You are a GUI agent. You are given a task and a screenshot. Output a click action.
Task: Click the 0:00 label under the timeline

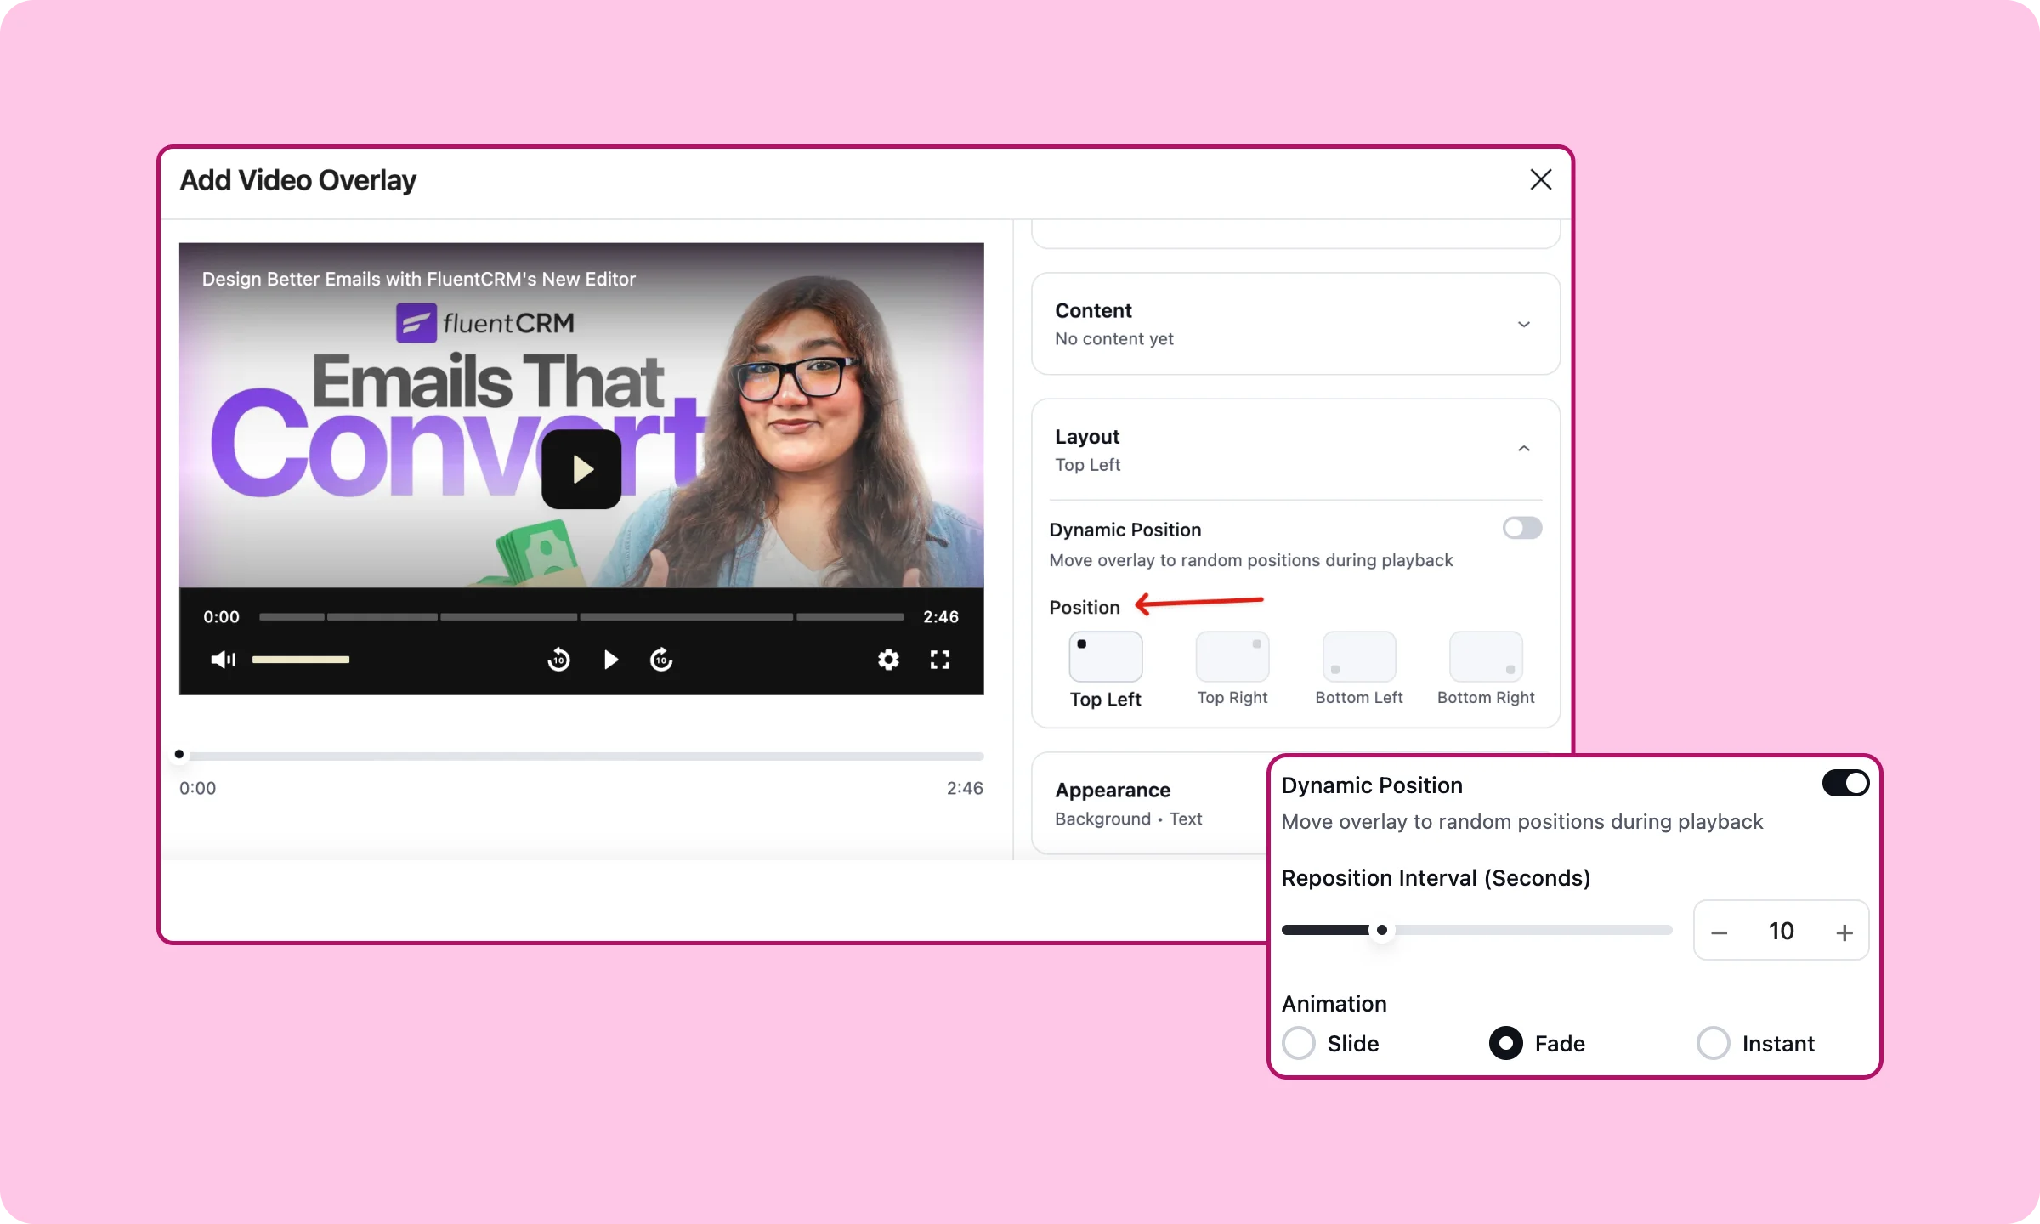click(197, 788)
